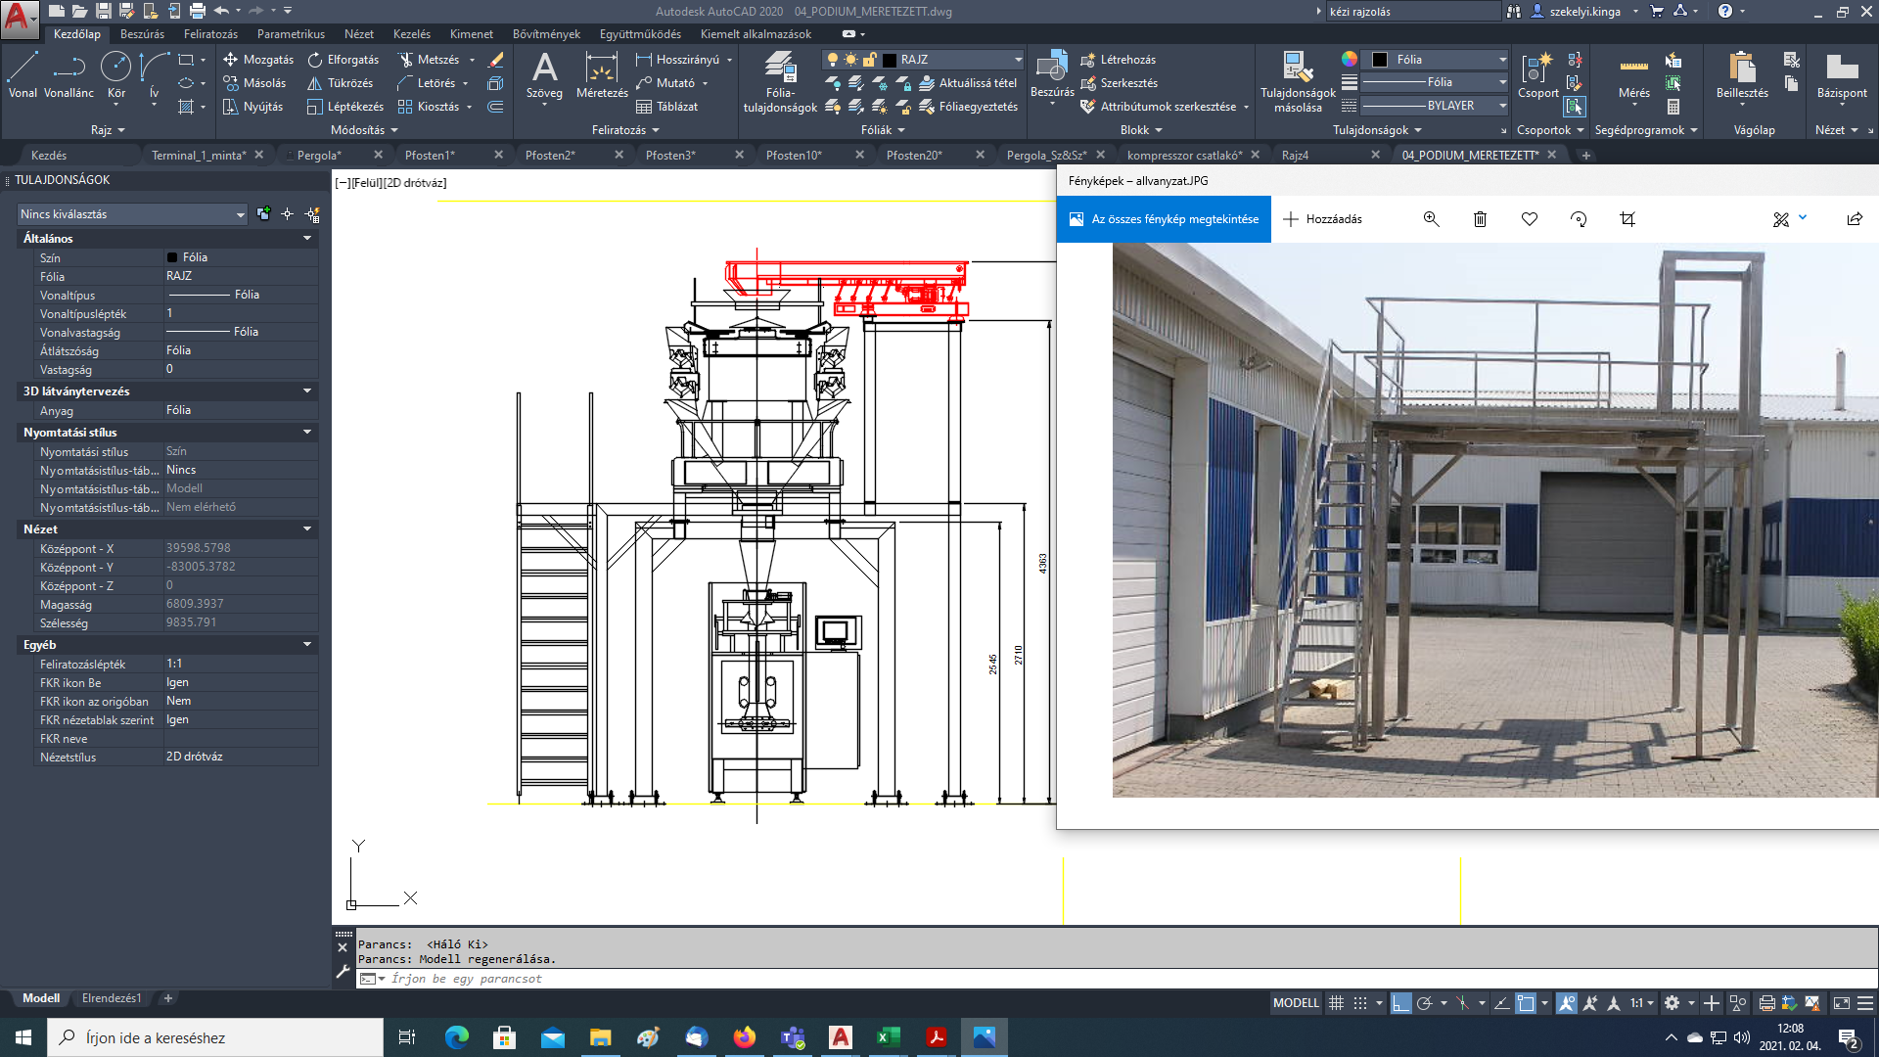Mark the photo as favorite heart
Screen dimensions: 1879x1057
(x=1530, y=219)
